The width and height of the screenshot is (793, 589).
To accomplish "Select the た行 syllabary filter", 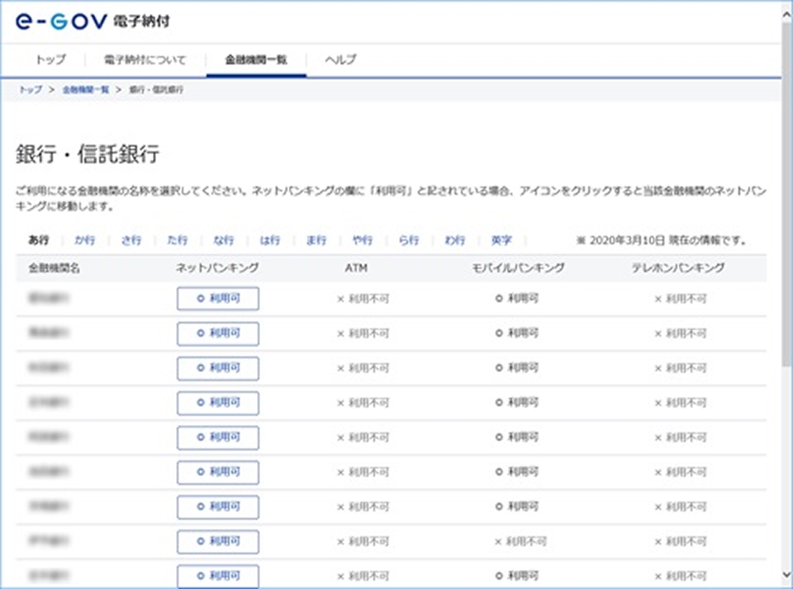I will click(177, 240).
